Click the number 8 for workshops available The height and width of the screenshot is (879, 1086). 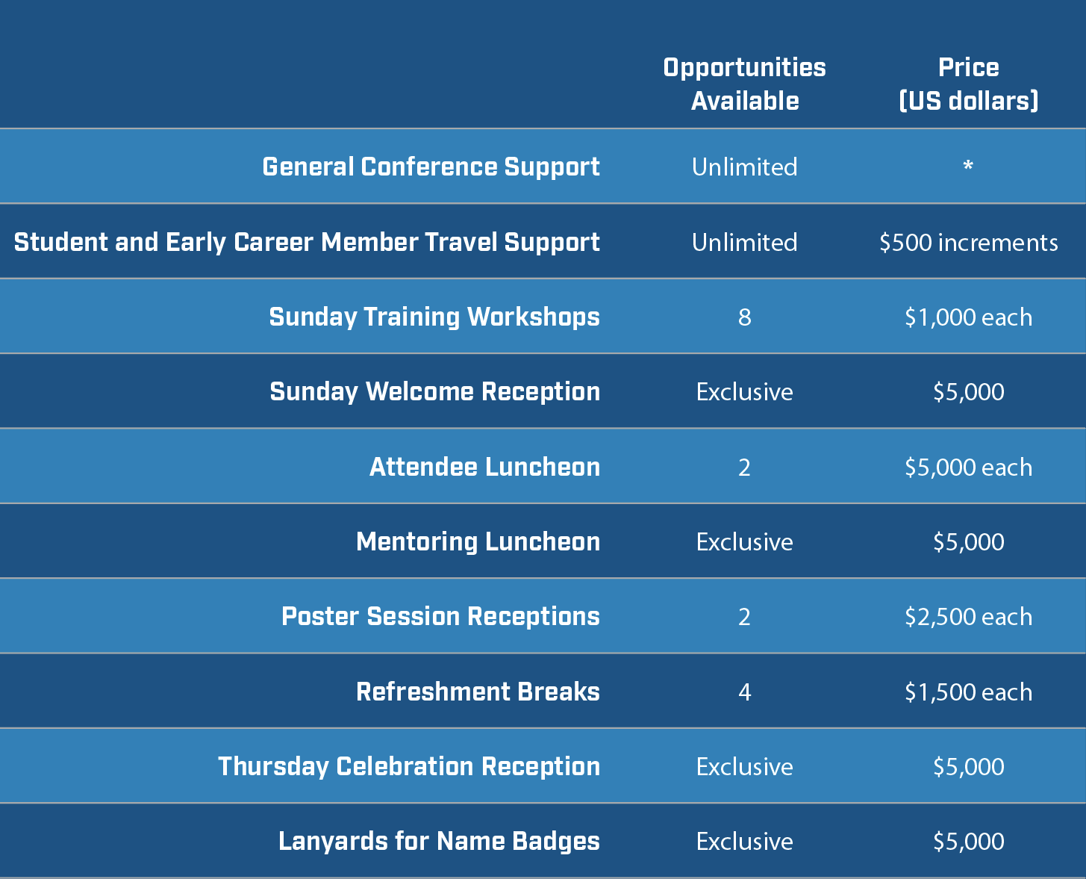coord(745,317)
